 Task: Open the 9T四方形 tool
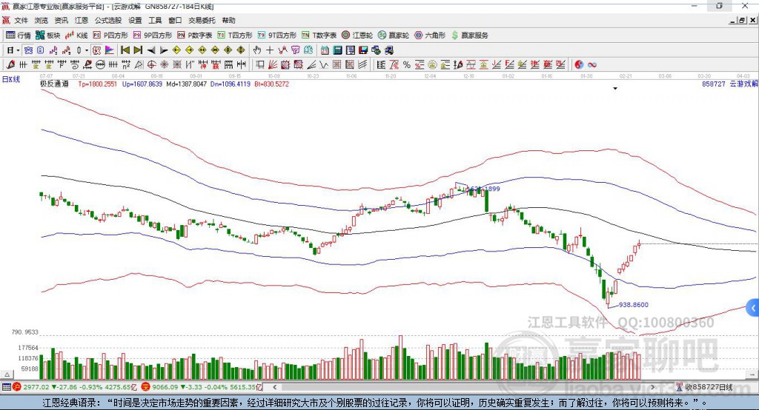277,36
